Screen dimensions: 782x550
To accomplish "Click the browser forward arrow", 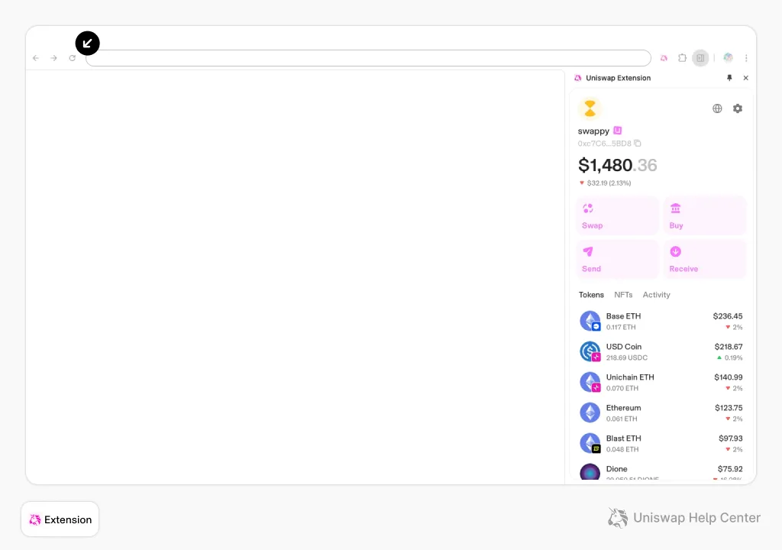I will (54, 58).
